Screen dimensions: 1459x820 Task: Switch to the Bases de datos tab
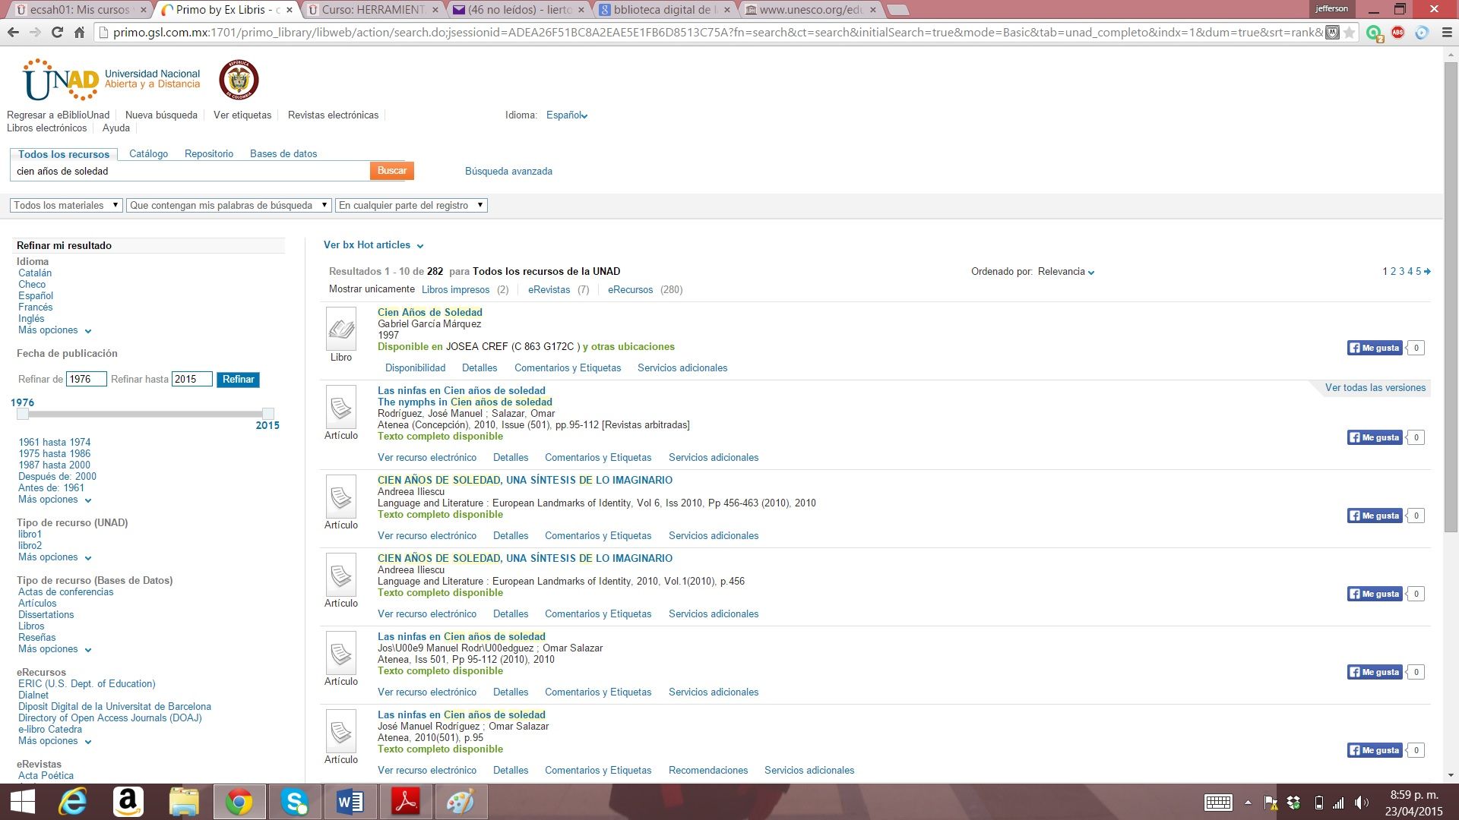coord(283,153)
